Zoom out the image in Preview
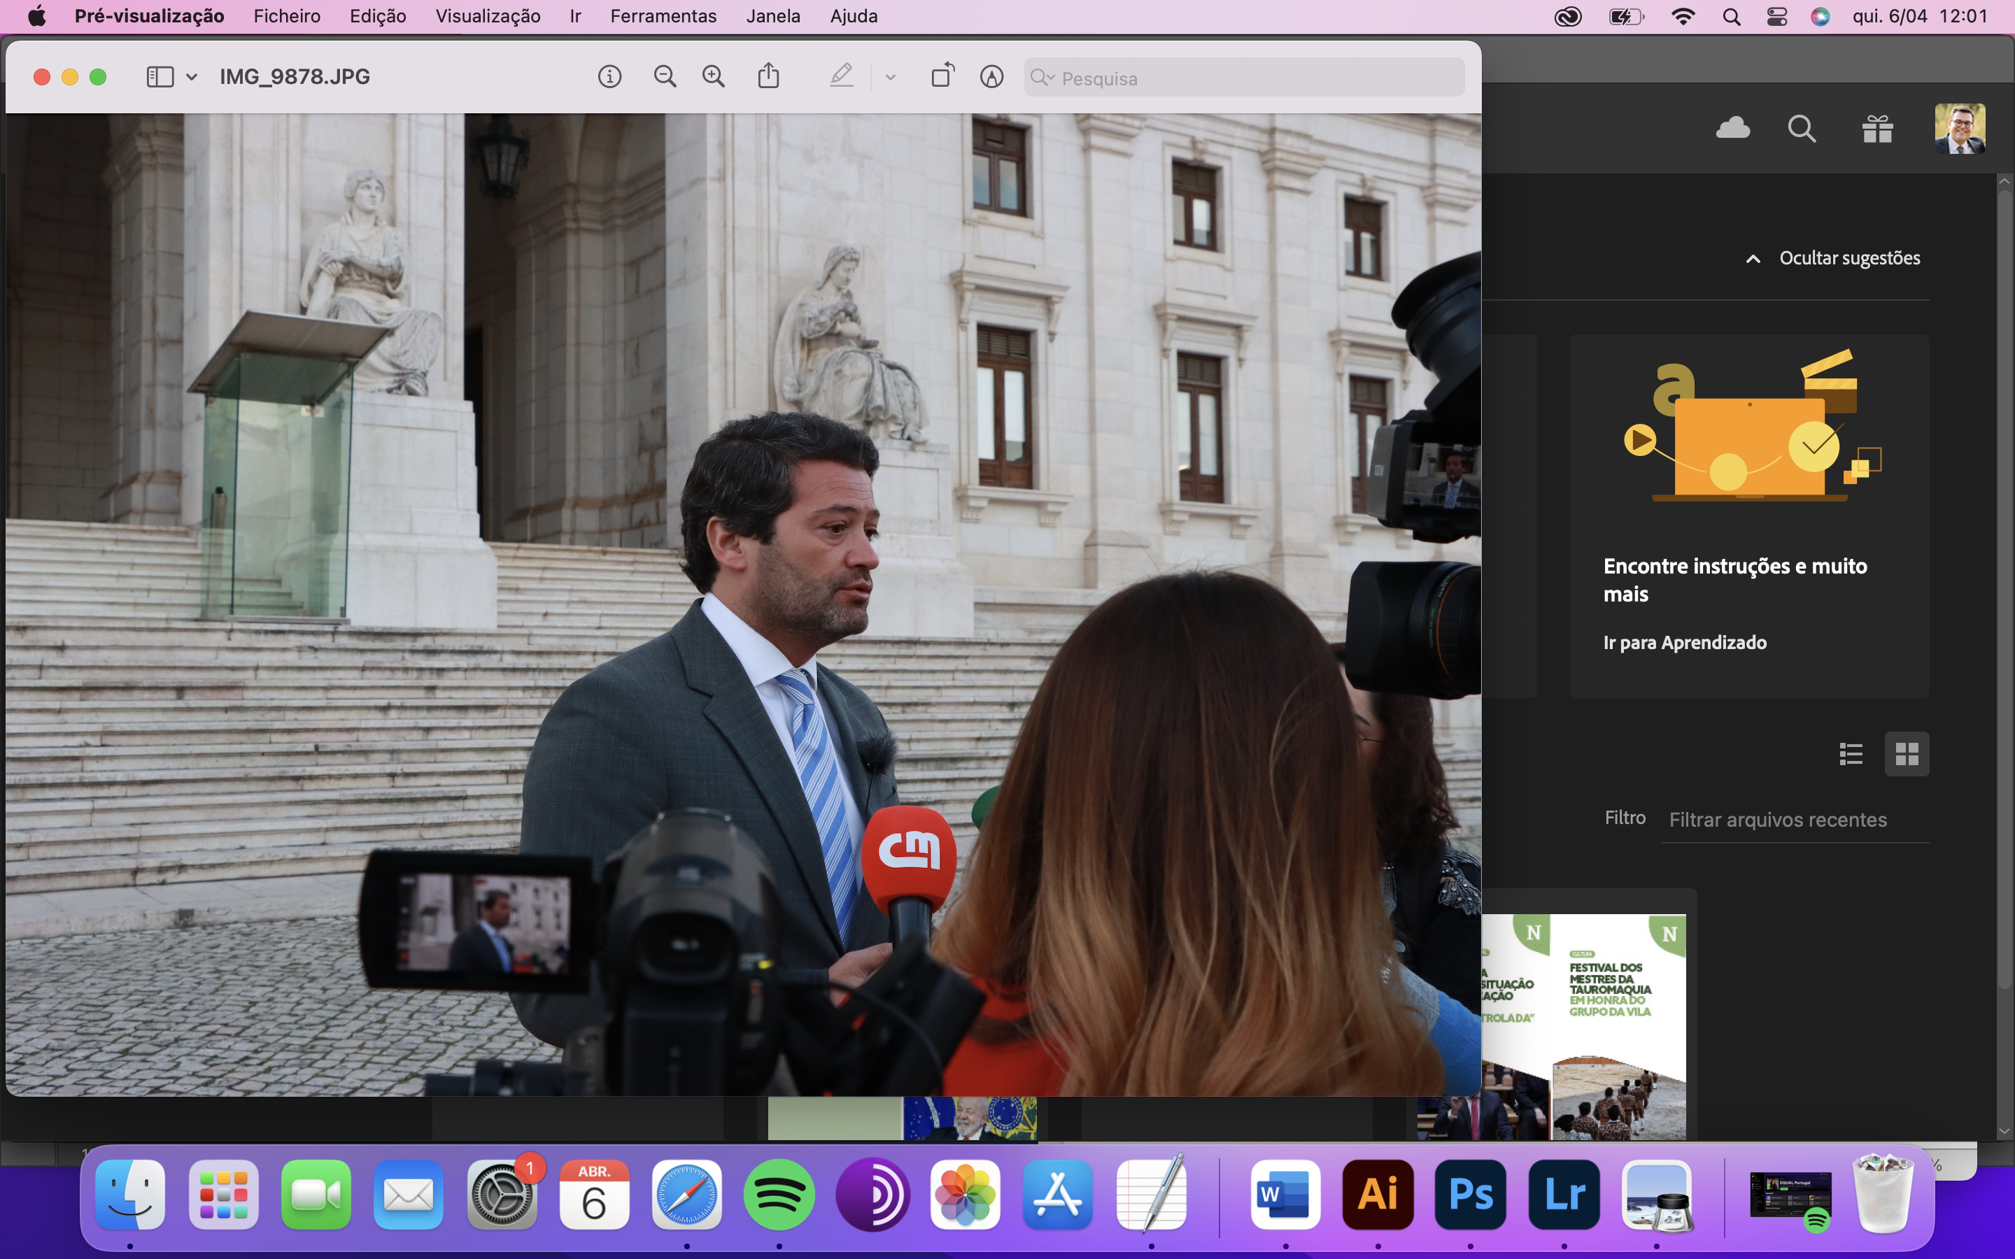The image size is (2015, 1259). tap(665, 78)
